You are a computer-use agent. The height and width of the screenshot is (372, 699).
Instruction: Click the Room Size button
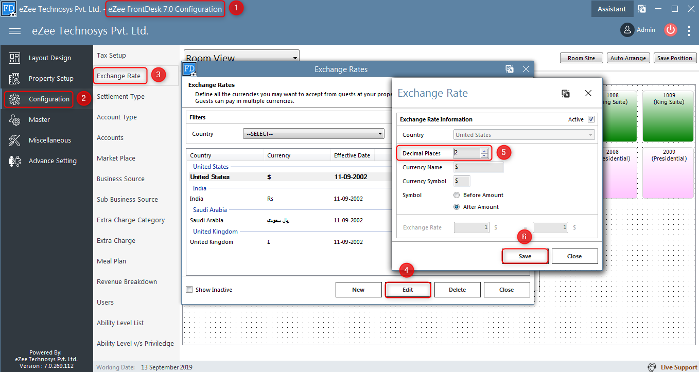pyautogui.click(x=581, y=58)
